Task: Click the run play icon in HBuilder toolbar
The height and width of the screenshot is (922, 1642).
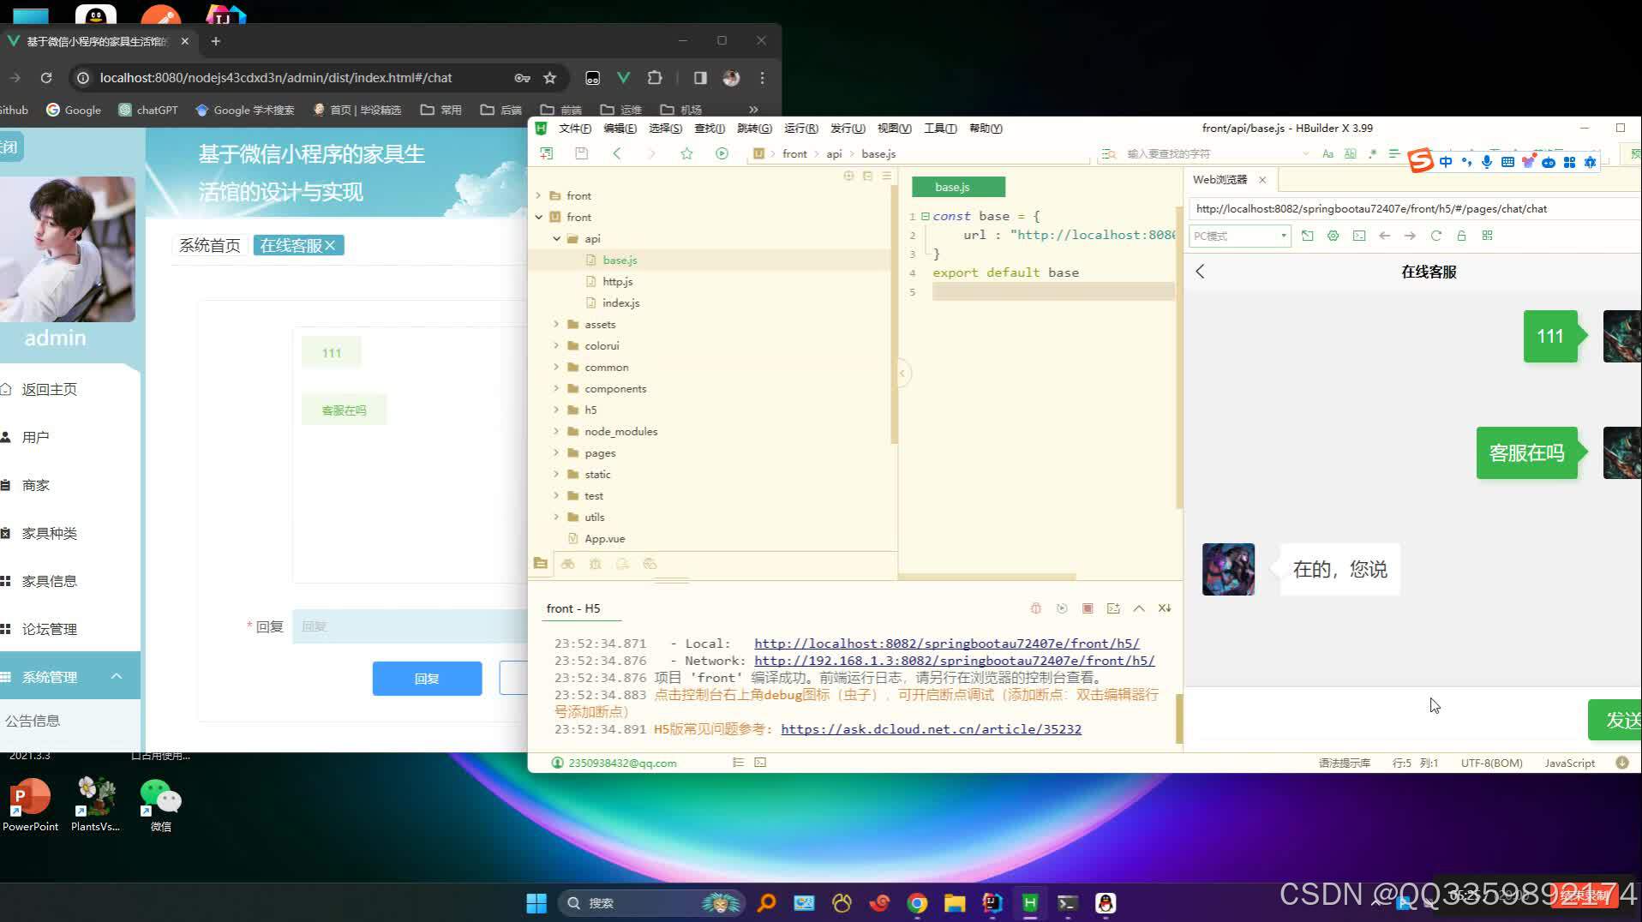Action: (722, 153)
